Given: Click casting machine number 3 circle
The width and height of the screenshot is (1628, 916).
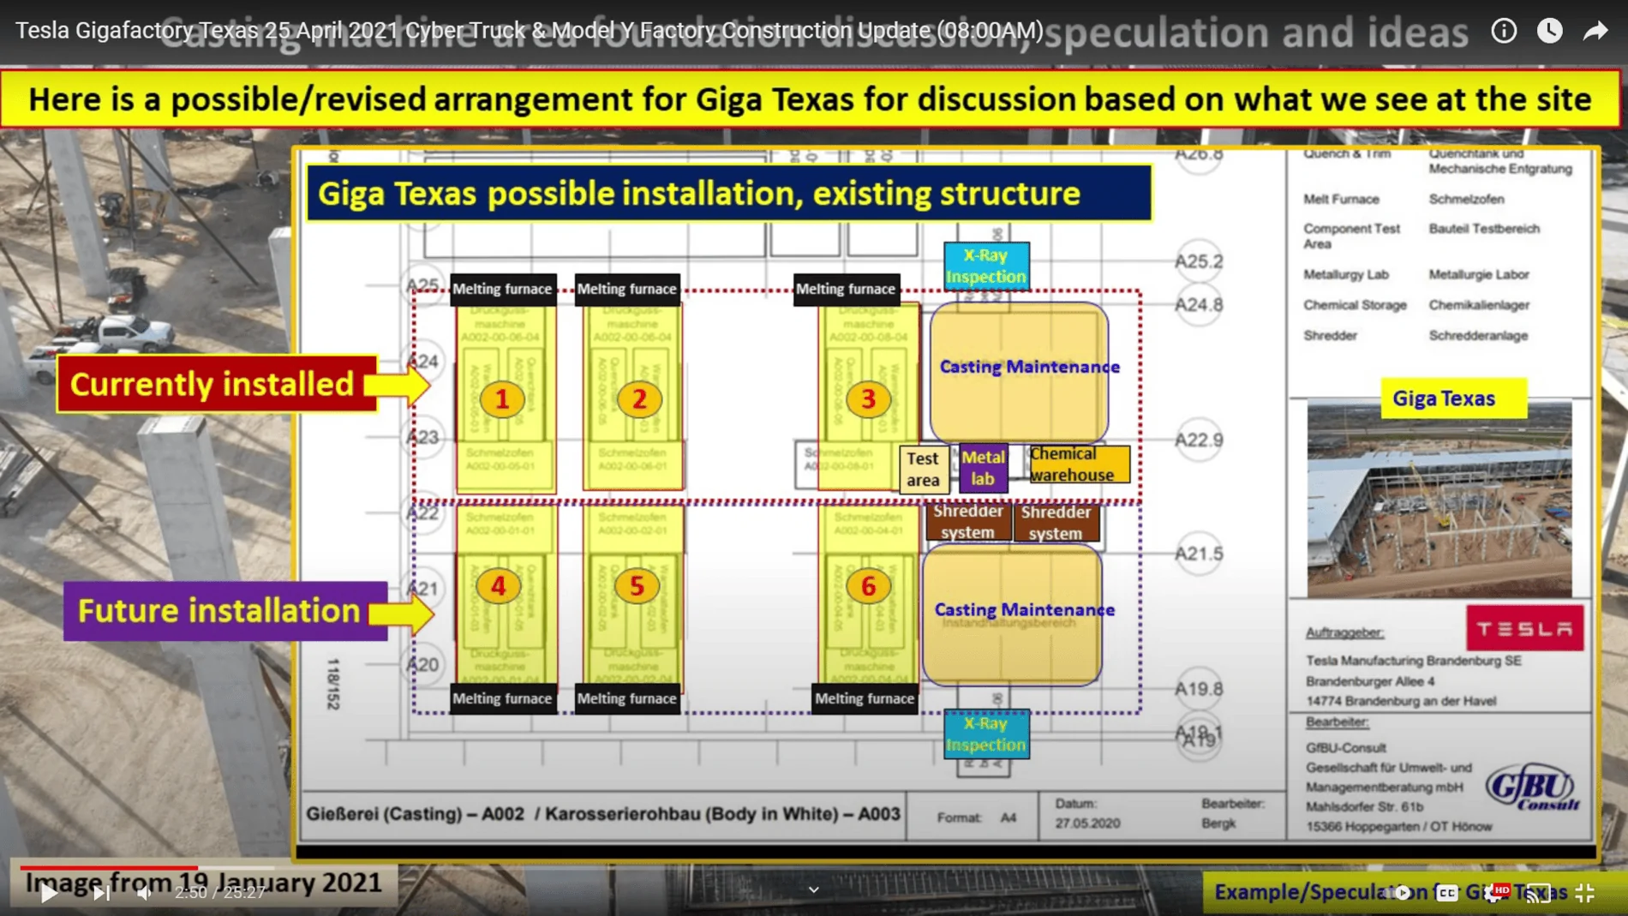Looking at the screenshot, I should (868, 398).
